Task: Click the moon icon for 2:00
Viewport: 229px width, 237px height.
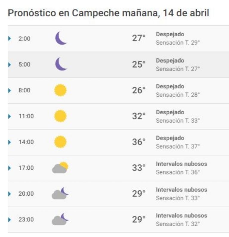Action: coord(61,38)
